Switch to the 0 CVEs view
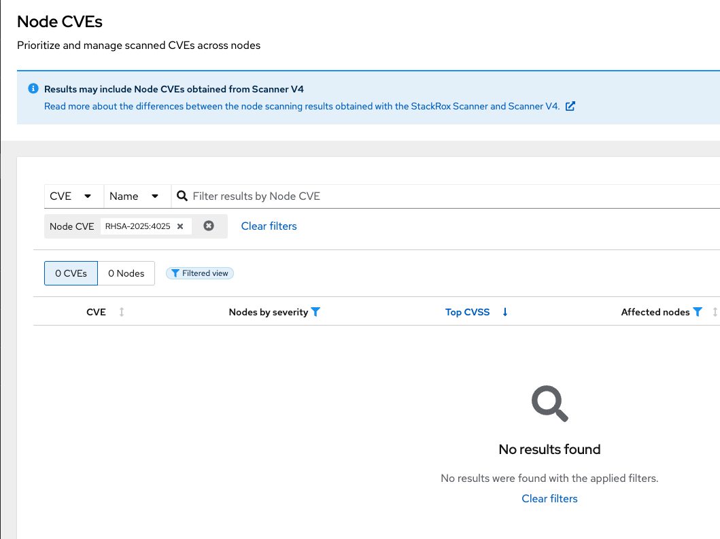The width and height of the screenshot is (720, 539). click(71, 273)
